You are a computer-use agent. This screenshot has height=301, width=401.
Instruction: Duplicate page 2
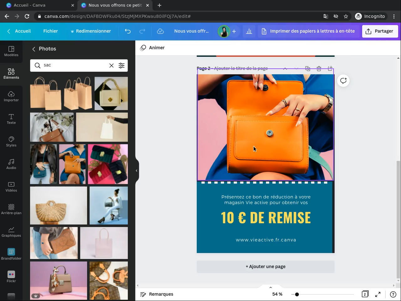click(308, 68)
